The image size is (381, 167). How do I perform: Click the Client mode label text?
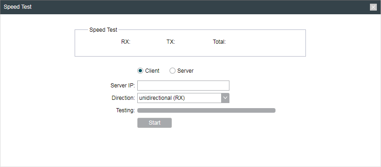(152, 71)
